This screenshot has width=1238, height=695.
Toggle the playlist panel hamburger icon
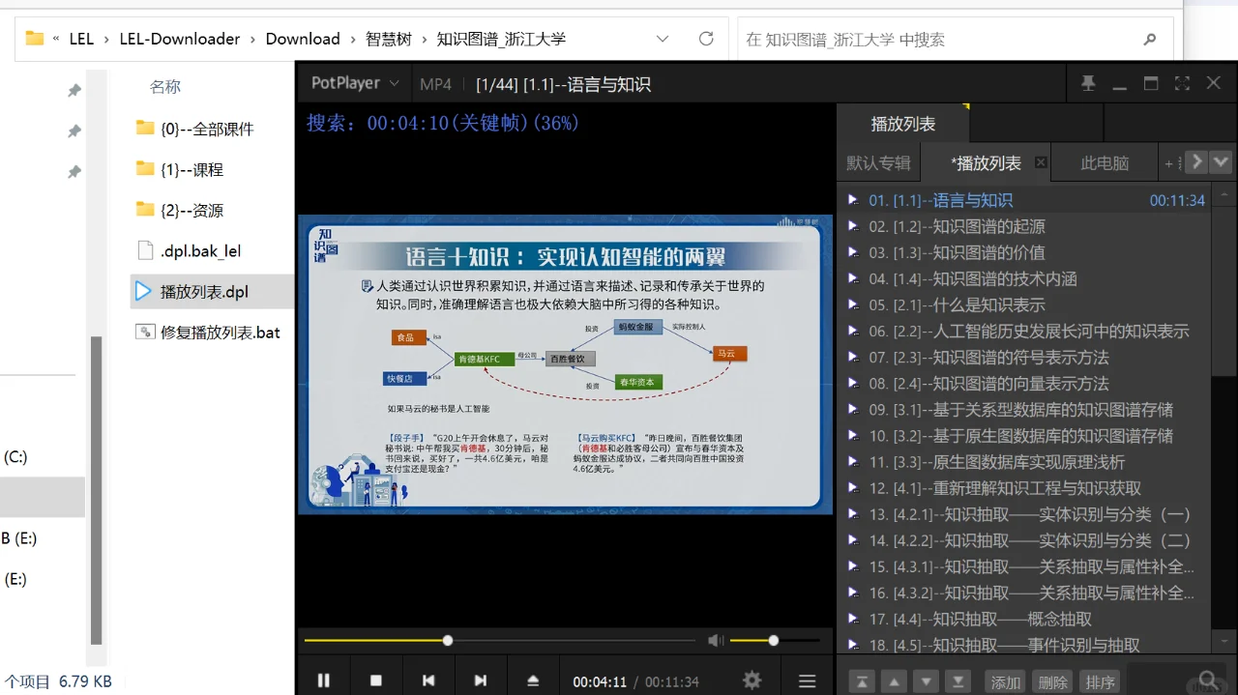tap(808, 681)
